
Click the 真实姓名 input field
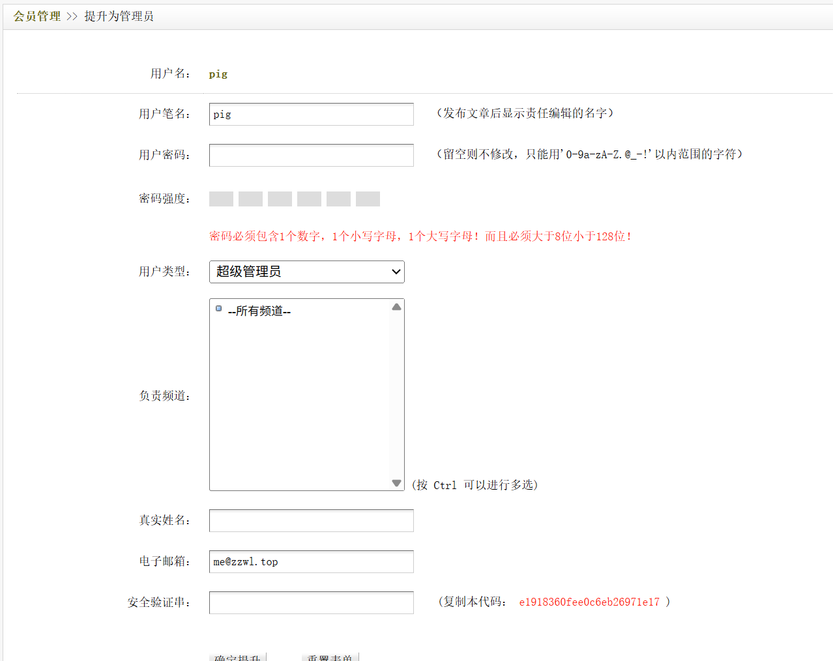coord(311,520)
